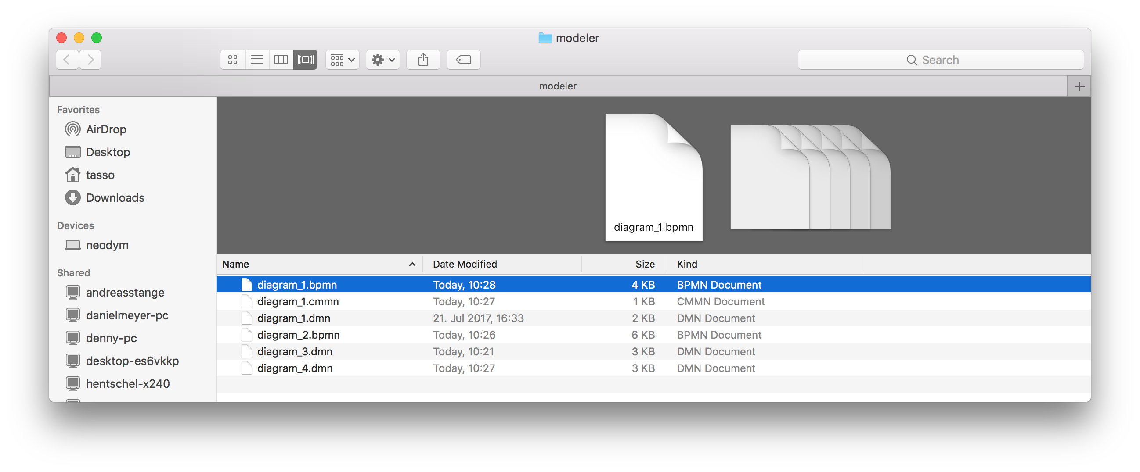Select the diagram_1.bpmn preview thumbnail

653,177
